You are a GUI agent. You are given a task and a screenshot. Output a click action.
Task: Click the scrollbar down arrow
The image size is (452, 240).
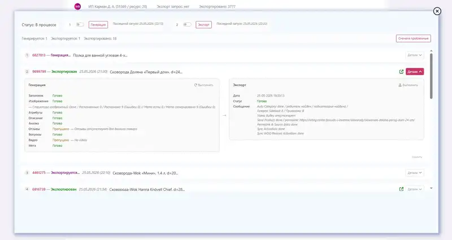(x=431, y=189)
